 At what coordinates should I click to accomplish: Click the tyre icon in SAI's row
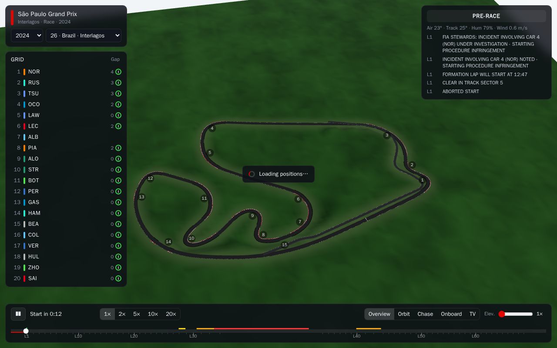coord(118,278)
